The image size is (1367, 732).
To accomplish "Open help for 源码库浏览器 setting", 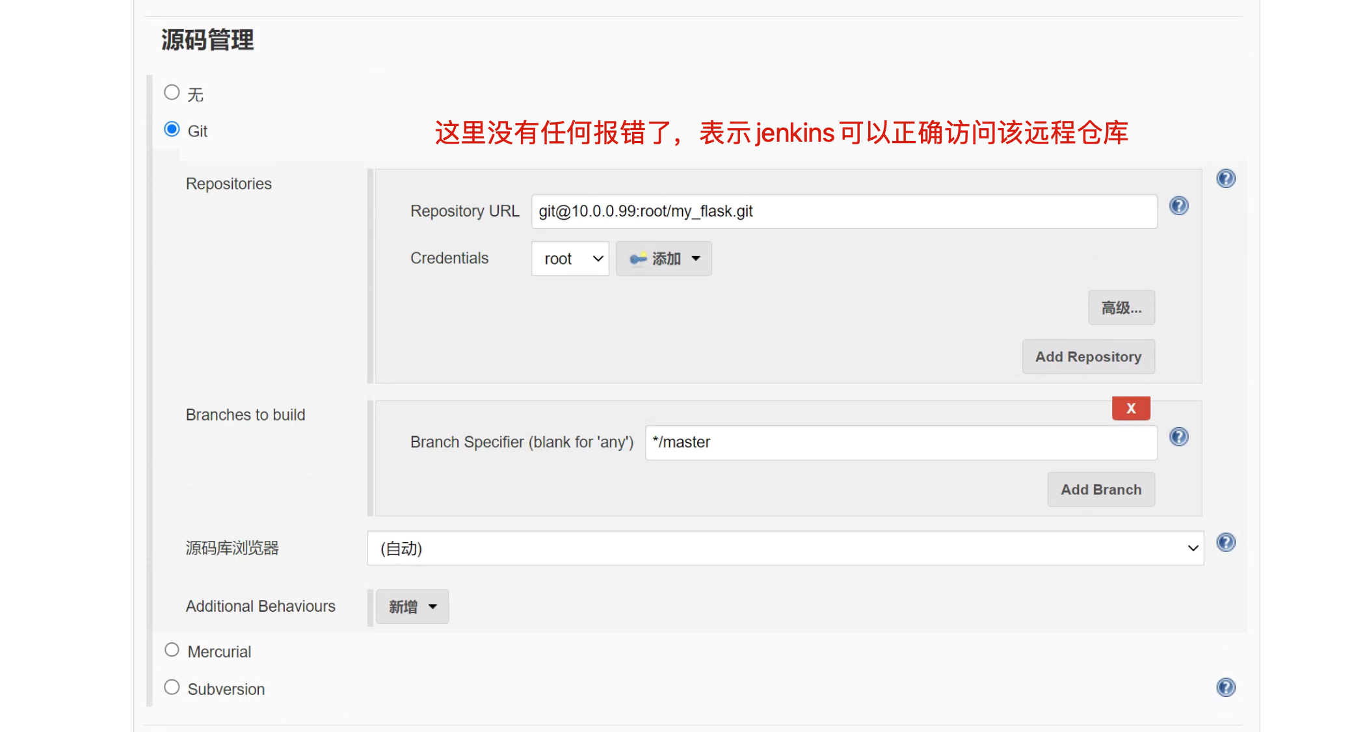I will [1225, 542].
